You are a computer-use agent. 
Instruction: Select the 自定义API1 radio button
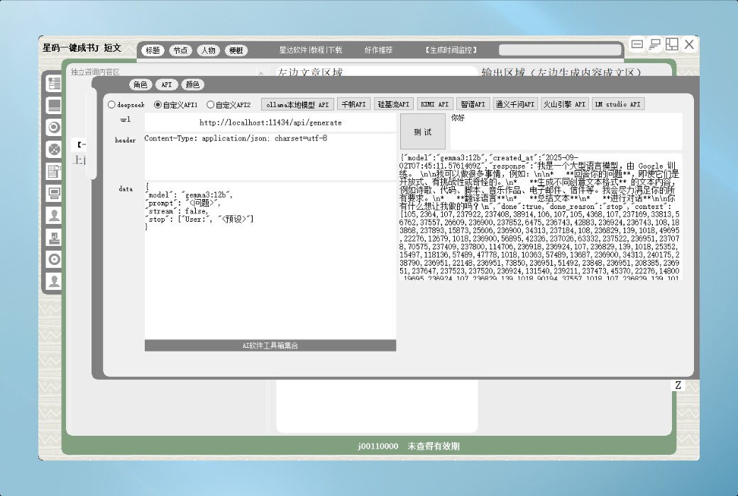click(x=158, y=105)
